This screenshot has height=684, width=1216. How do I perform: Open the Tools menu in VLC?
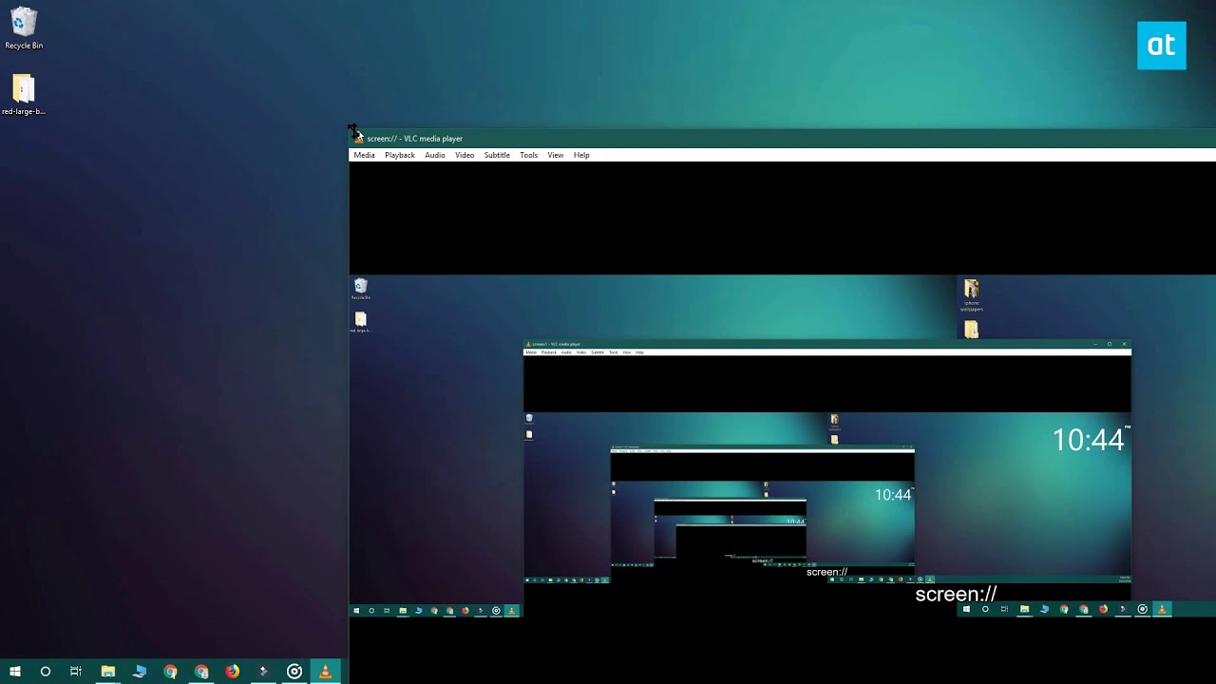point(528,155)
